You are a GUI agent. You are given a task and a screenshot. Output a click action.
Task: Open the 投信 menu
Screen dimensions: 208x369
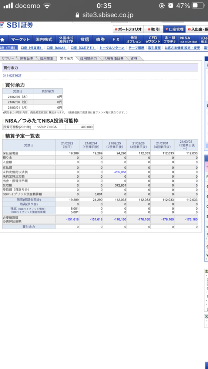tap(85, 40)
